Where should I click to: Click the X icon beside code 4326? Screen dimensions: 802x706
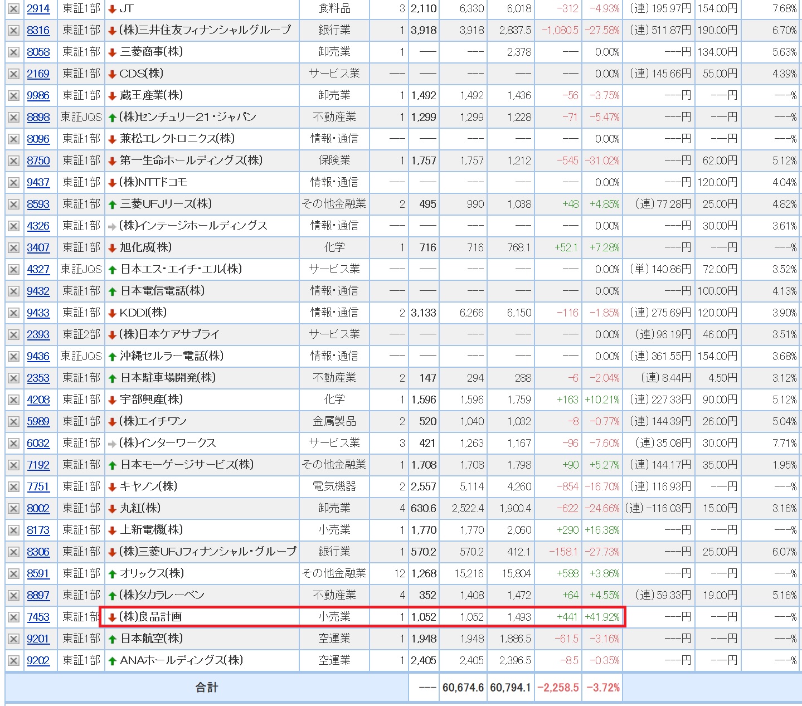tap(14, 226)
